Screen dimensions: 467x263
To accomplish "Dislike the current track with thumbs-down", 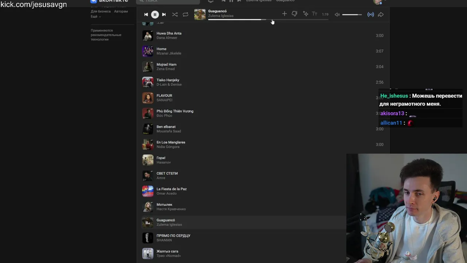I will coord(294,14).
